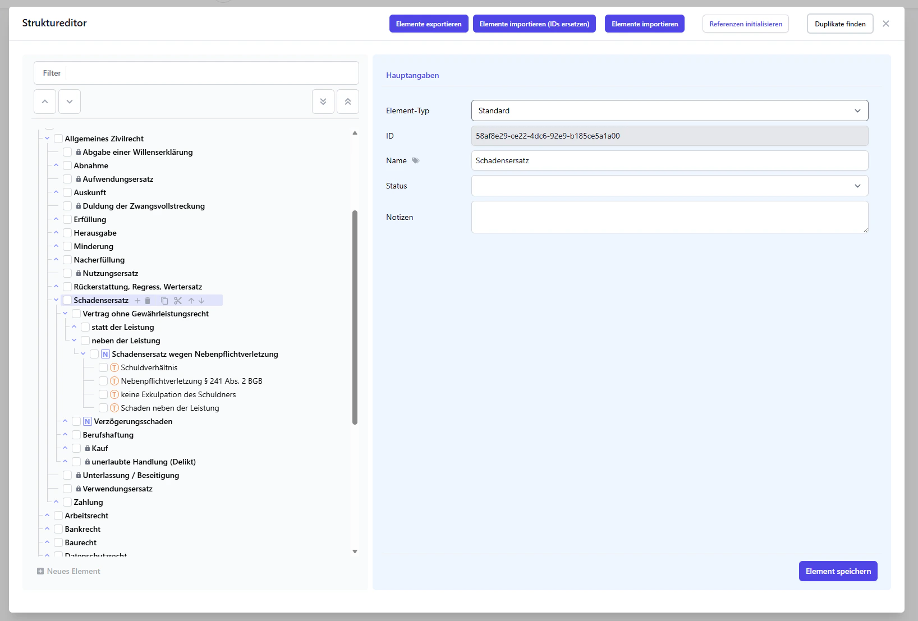Go to next filter match (down chevron)

70,102
